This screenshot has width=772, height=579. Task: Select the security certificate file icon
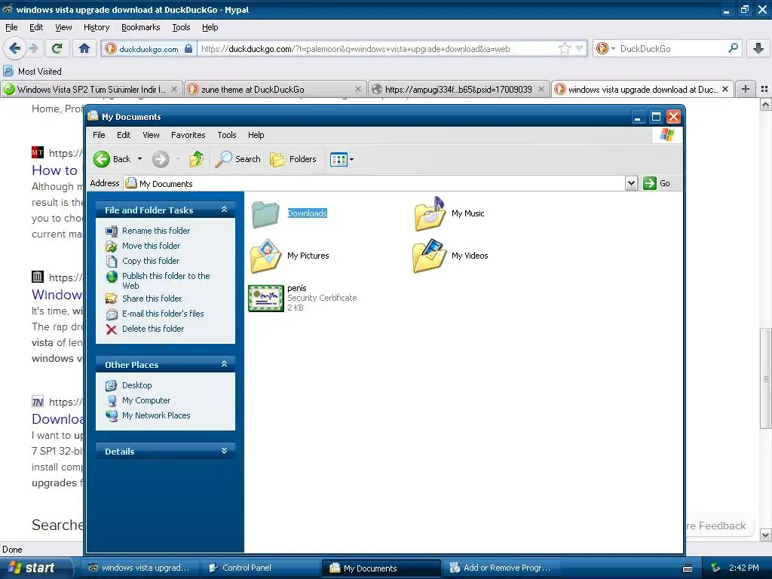(266, 298)
